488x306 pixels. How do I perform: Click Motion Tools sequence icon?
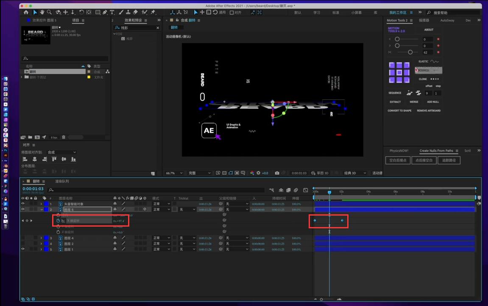pos(410,93)
